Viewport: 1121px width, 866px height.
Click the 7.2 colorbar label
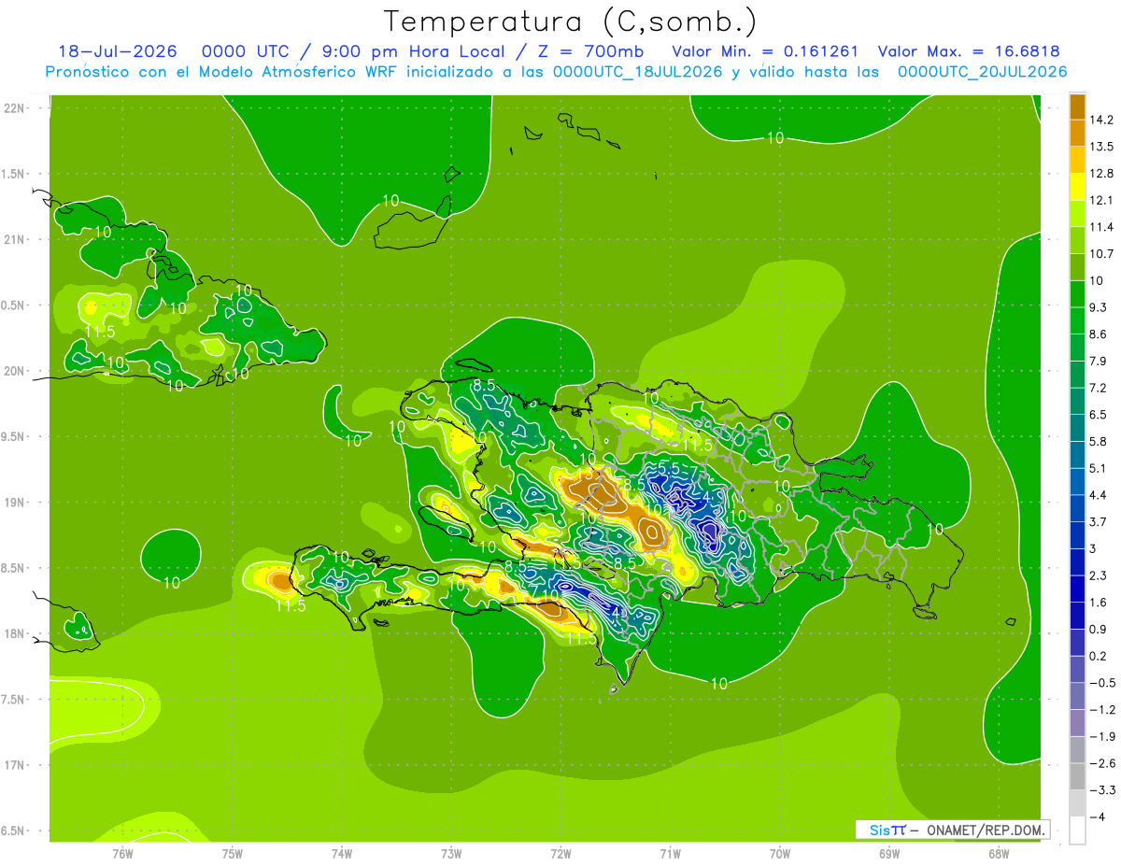[1100, 388]
